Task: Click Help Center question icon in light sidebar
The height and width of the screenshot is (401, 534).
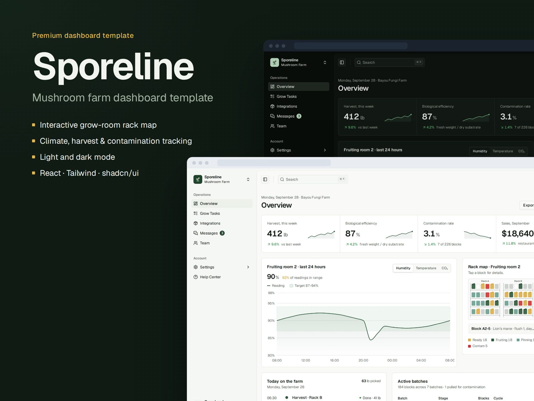Action: tap(196, 277)
